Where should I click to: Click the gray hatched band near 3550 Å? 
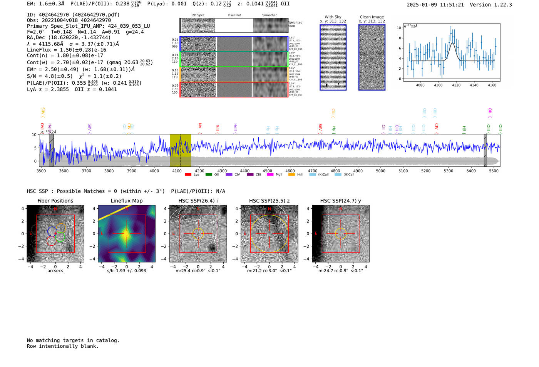coord(51,151)
